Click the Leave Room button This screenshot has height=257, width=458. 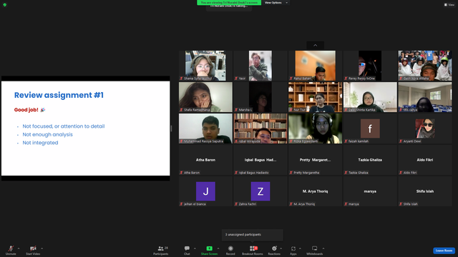[444, 251]
